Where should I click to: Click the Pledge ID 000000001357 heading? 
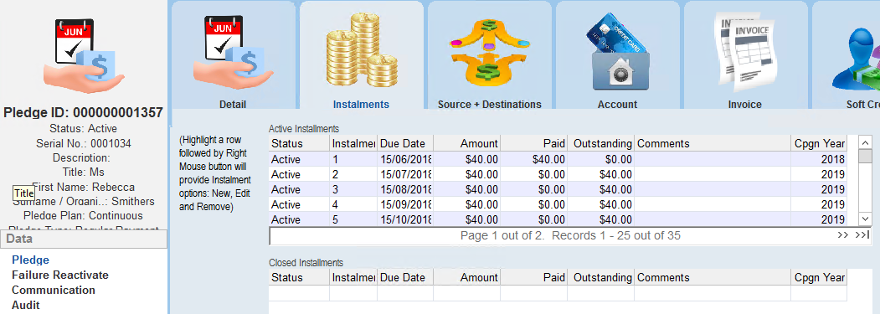pyautogui.click(x=84, y=112)
